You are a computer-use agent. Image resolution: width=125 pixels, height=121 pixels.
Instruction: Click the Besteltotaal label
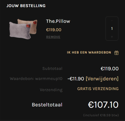tap(47, 105)
